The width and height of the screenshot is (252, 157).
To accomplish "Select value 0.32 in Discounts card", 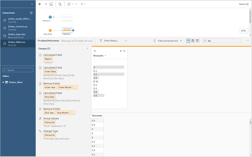I will coord(96,82).
